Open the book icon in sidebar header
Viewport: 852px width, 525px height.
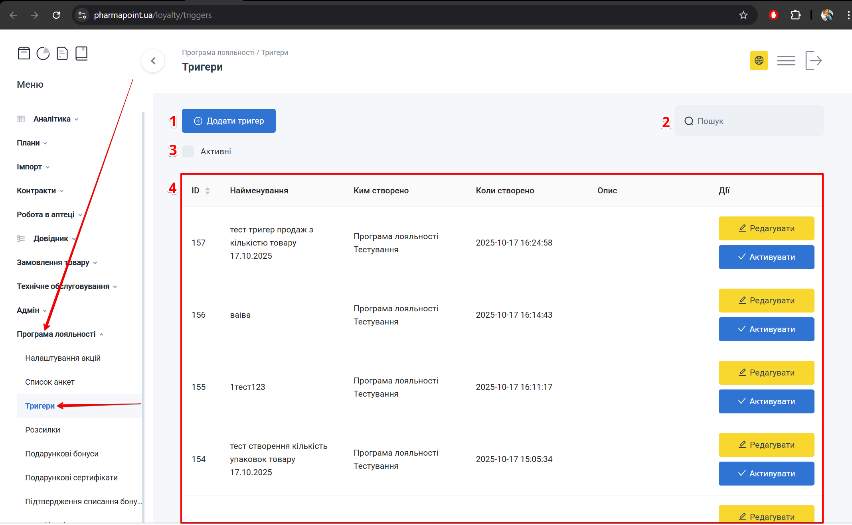pos(81,53)
